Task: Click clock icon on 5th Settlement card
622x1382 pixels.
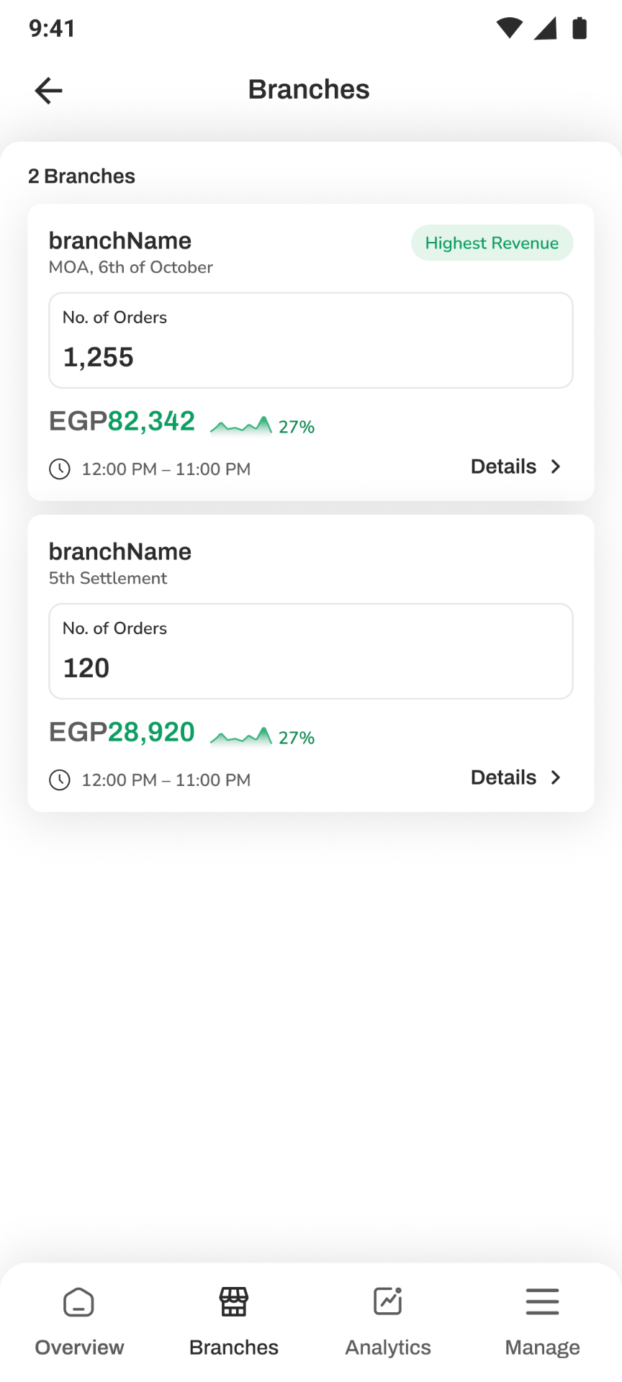Action: pyautogui.click(x=59, y=780)
